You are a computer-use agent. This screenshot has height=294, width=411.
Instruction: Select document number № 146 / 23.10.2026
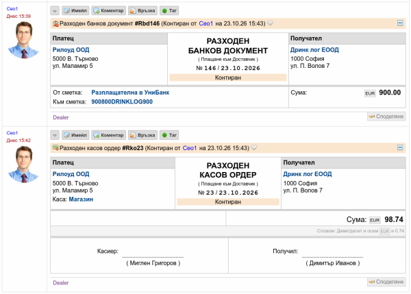point(228,69)
